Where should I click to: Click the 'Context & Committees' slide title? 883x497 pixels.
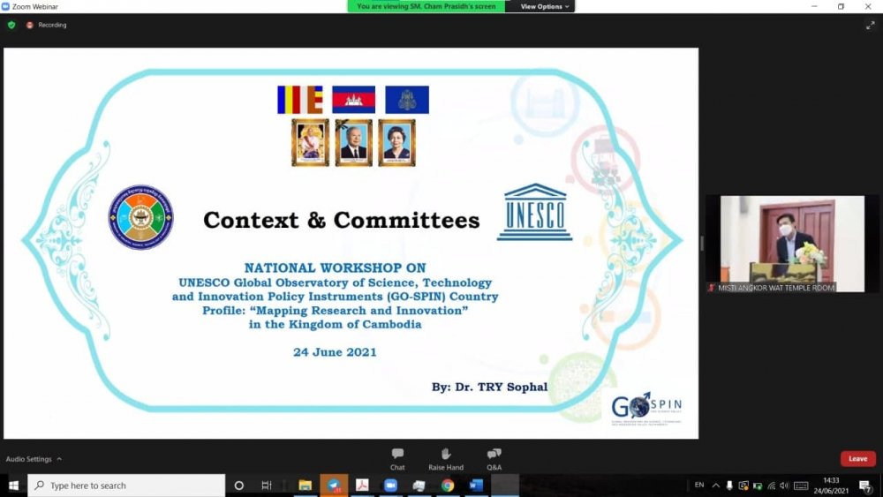(341, 220)
